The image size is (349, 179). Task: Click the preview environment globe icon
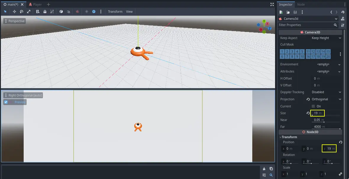click(94, 12)
